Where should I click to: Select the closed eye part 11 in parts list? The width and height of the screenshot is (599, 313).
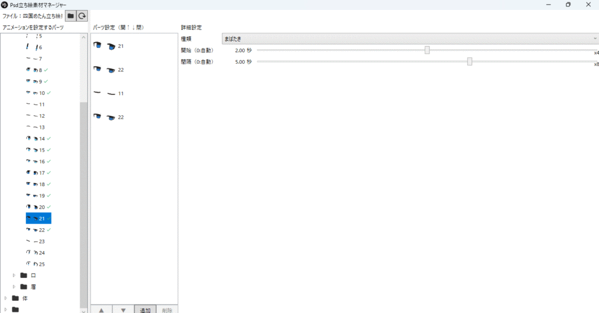(x=109, y=94)
